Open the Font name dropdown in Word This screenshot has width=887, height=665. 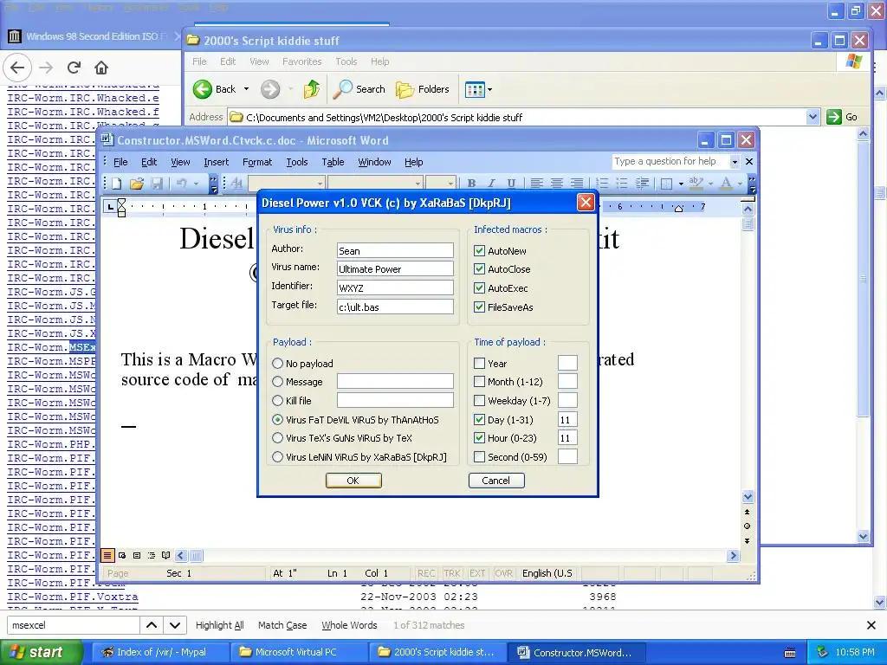click(x=418, y=184)
